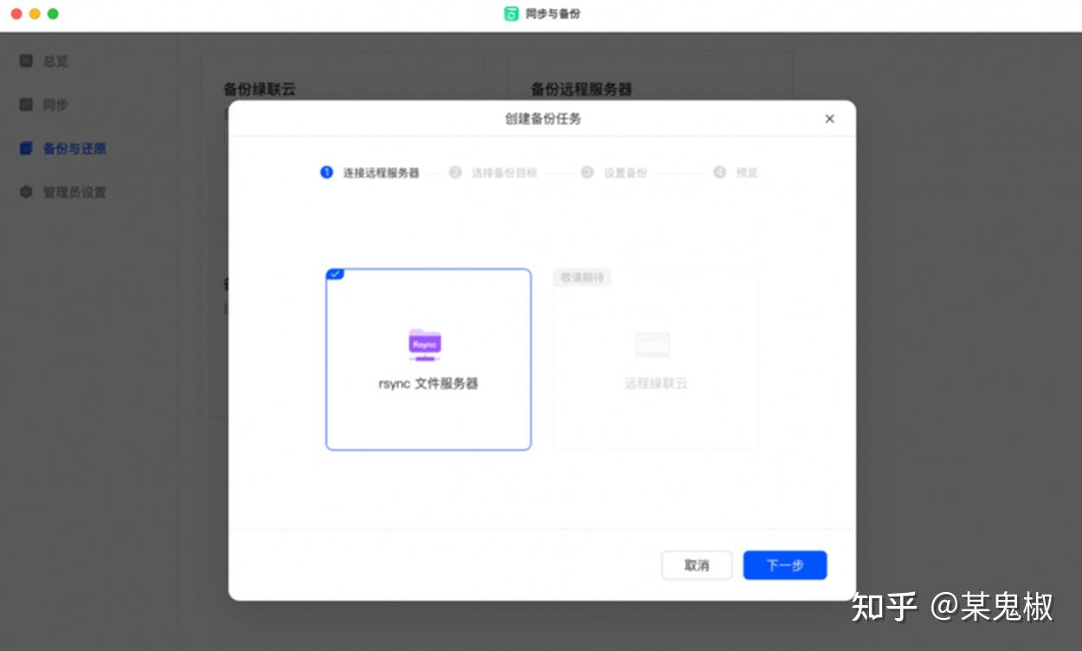The image size is (1082, 651).
Task: Switch to 备份远程服务器 section
Action: 581,89
